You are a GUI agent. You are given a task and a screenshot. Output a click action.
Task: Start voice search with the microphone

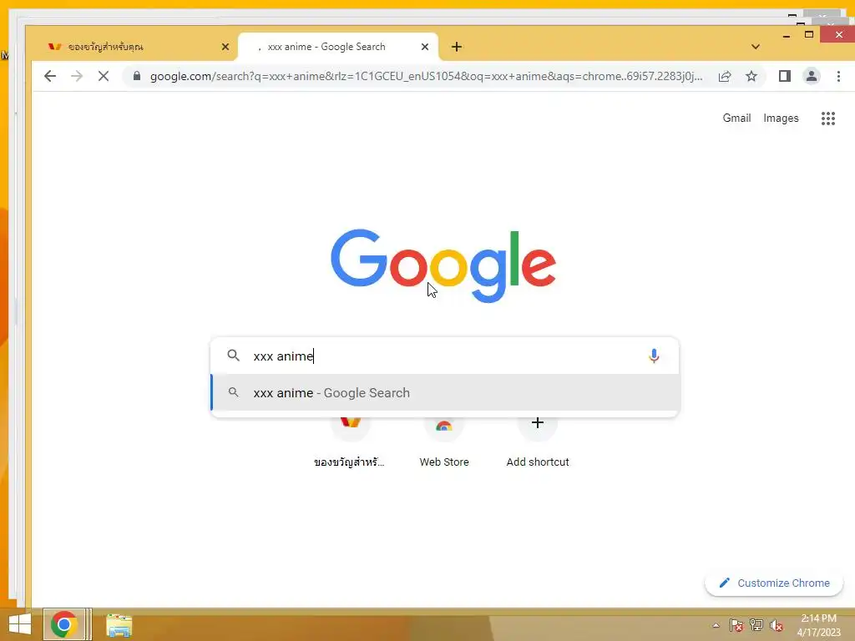pyautogui.click(x=654, y=356)
